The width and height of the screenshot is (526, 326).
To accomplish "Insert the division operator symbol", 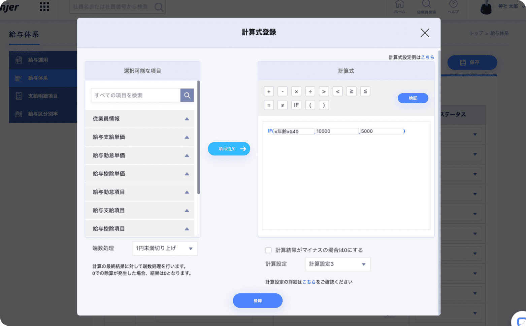I will tap(310, 92).
